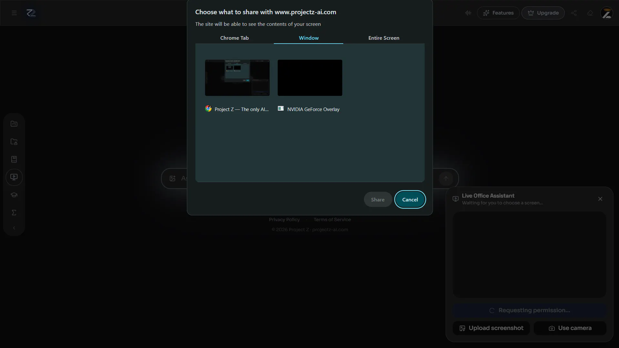This screenshot has height=348, width=619.
Task: Open the profile avatar menu
Action: click(x=607, y=13)
